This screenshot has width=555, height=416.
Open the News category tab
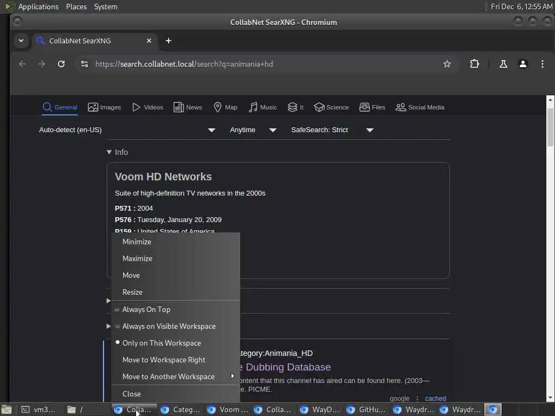[x=188, y=107]
